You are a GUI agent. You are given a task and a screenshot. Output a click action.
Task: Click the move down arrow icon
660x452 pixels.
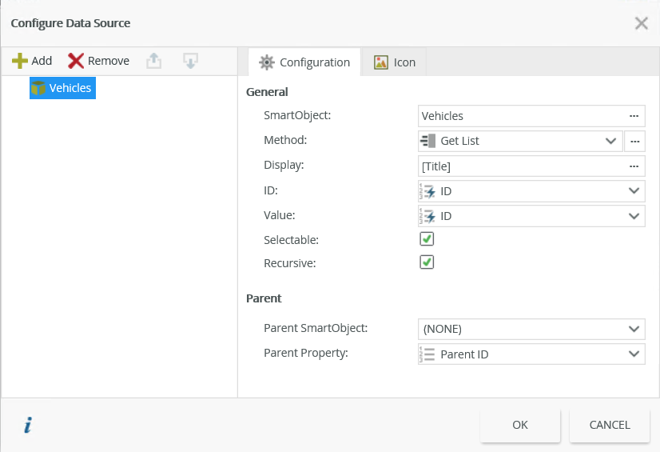click(x=189, y=61)
